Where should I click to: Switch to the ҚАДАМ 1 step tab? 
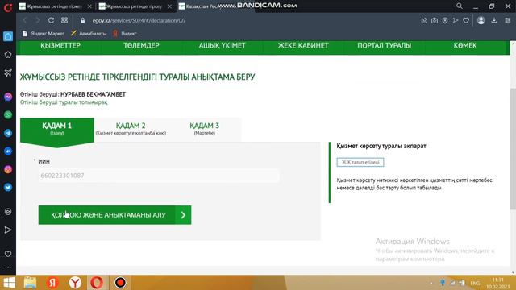coord(57,130)
